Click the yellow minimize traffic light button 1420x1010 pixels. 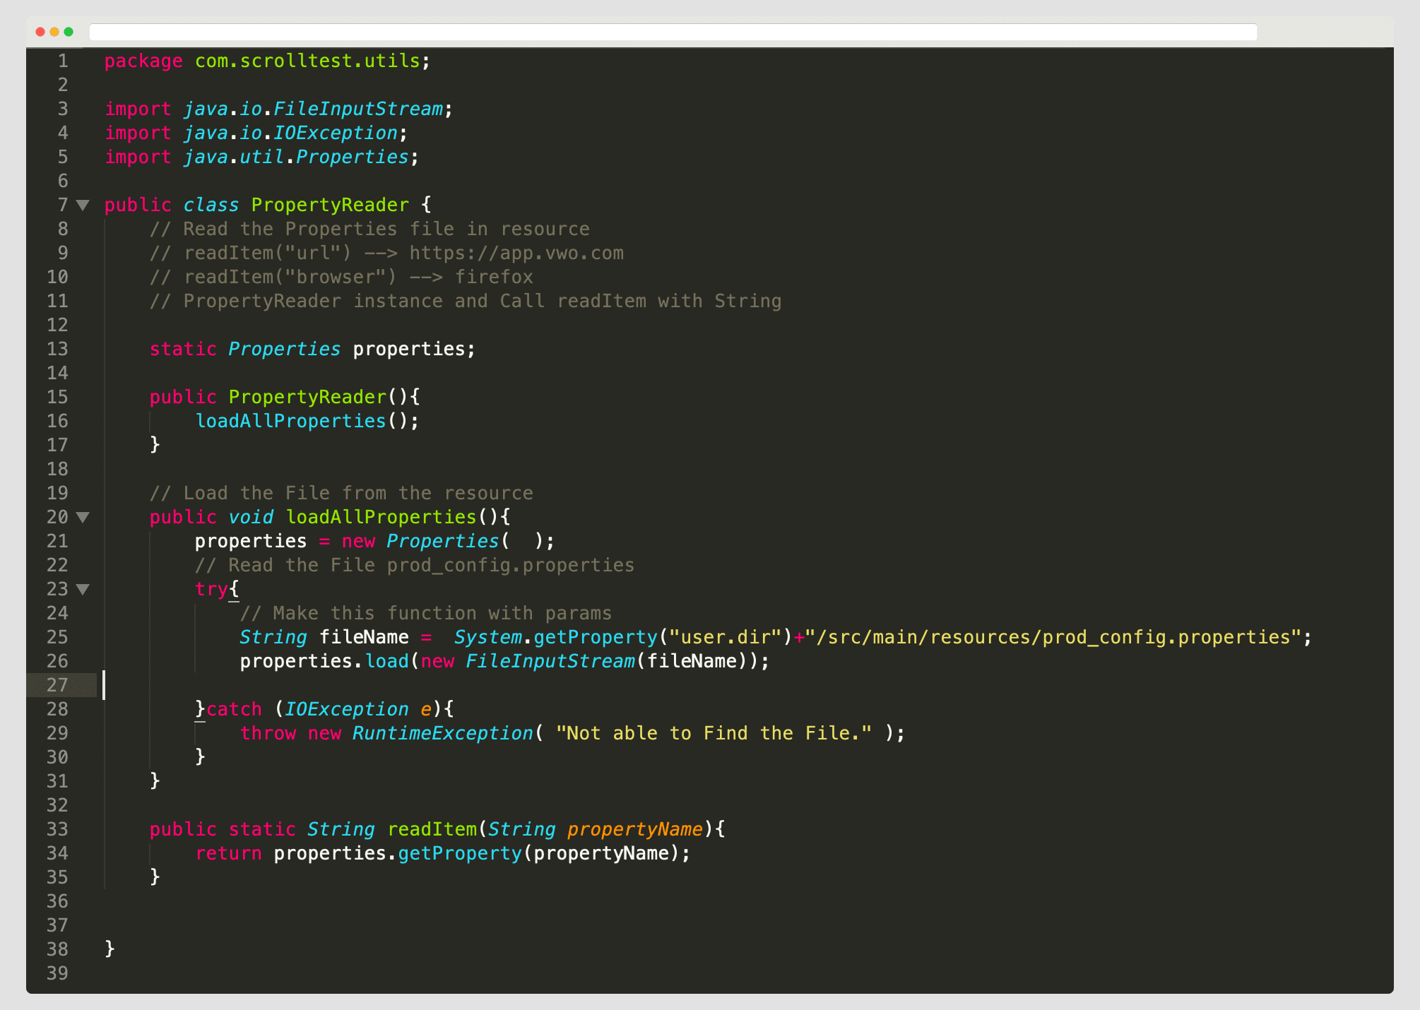point(54,32)
